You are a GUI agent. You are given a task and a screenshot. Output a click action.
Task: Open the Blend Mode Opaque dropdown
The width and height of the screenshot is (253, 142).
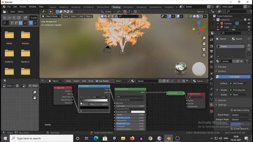(240, 115)
